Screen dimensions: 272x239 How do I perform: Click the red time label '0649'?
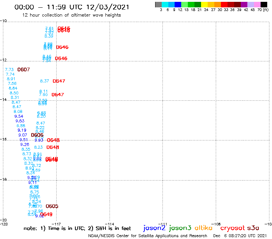click(46, 214)
